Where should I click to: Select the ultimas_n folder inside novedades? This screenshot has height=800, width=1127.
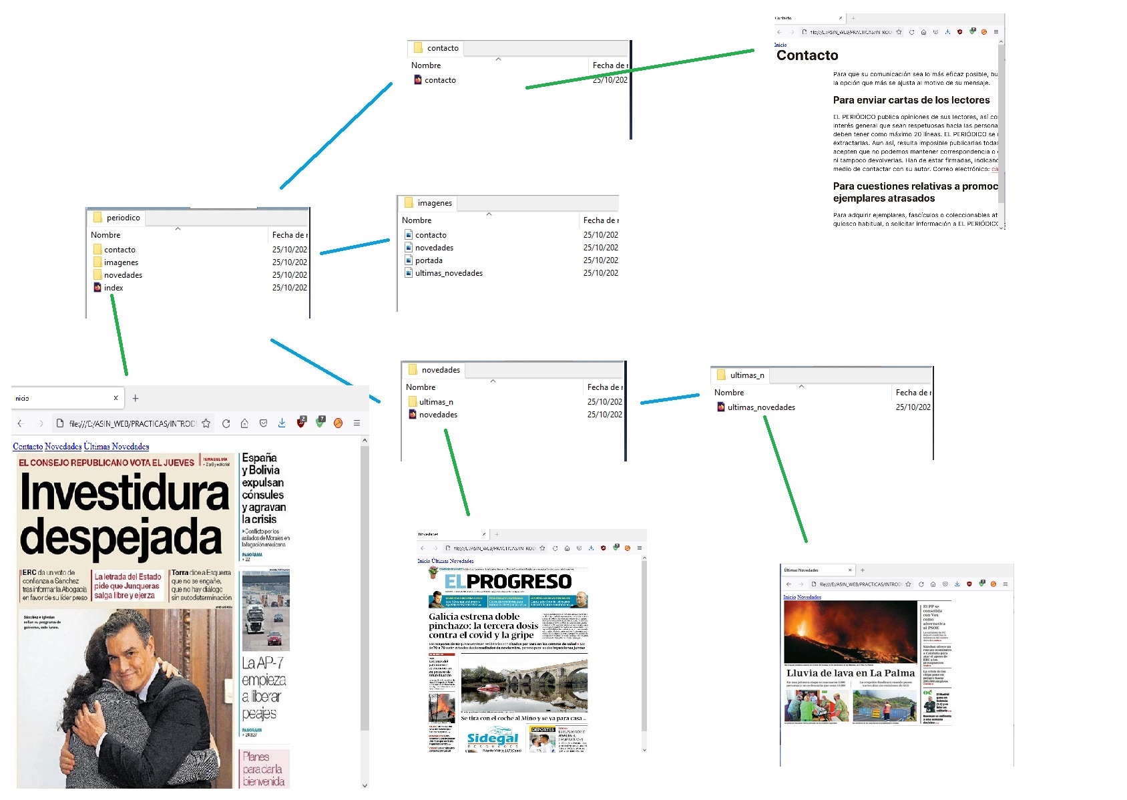(x=435, y=402)
